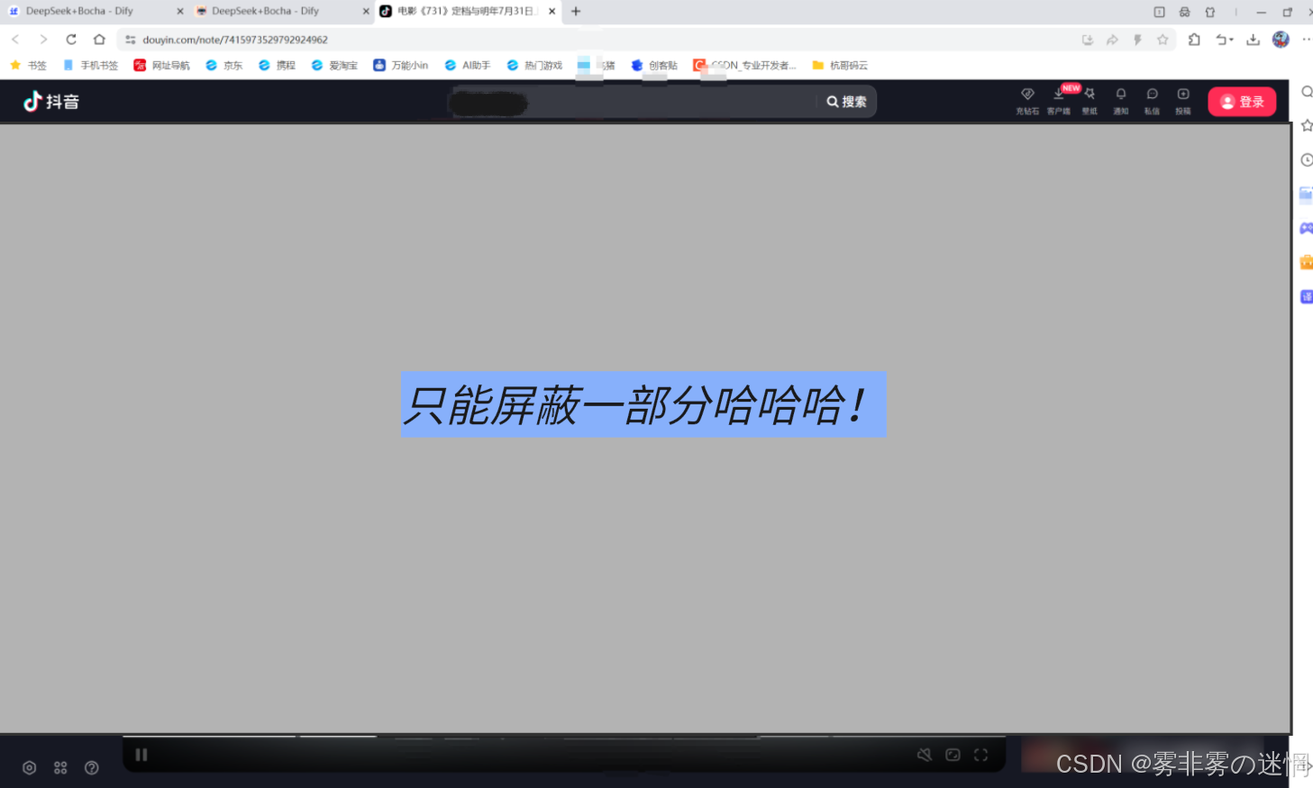This screenshot has width=1313, height=788.
Task: Enter fullscreen video mode
Action: [980, 755]
